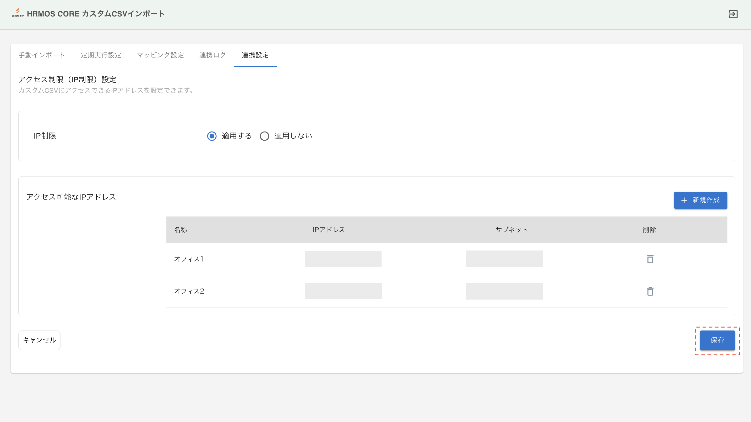Click the キャンセル button

39,340
